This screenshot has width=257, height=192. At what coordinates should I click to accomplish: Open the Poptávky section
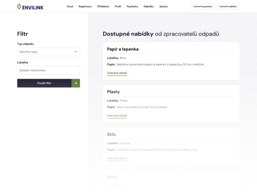coord(132,6)
